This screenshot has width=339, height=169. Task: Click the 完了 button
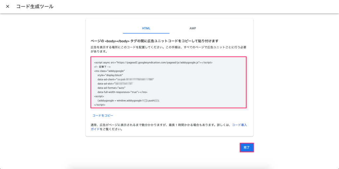(x=247, y=148)
